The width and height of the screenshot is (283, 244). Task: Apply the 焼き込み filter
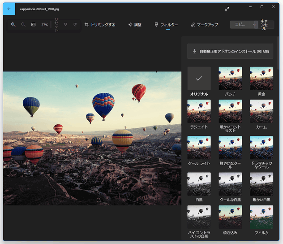230,217
